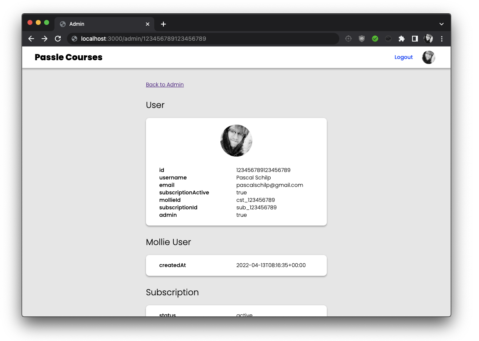Toggle the browser side panel icon

coord(415,39)
